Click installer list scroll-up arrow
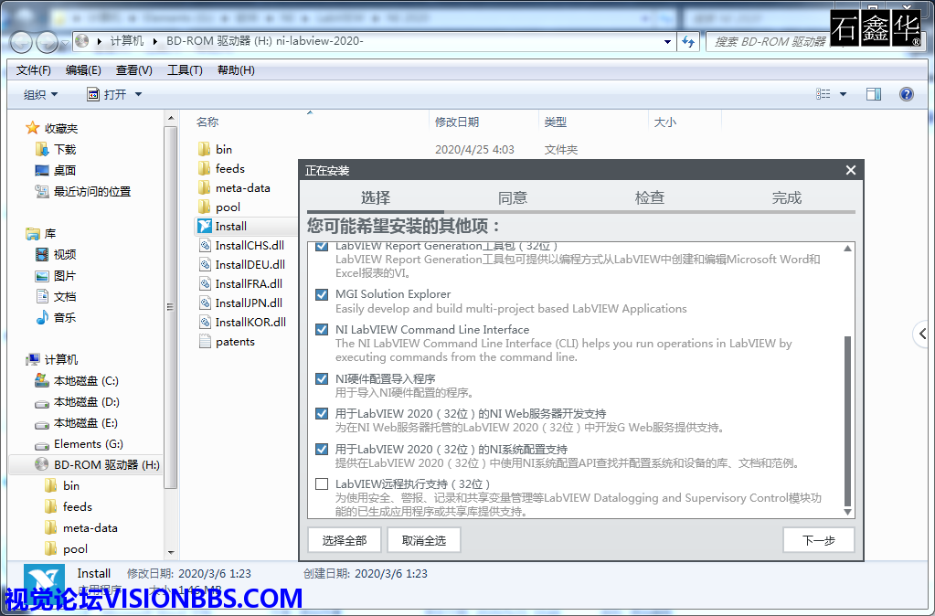Screen dimensions: 935x616 (847, 249)
